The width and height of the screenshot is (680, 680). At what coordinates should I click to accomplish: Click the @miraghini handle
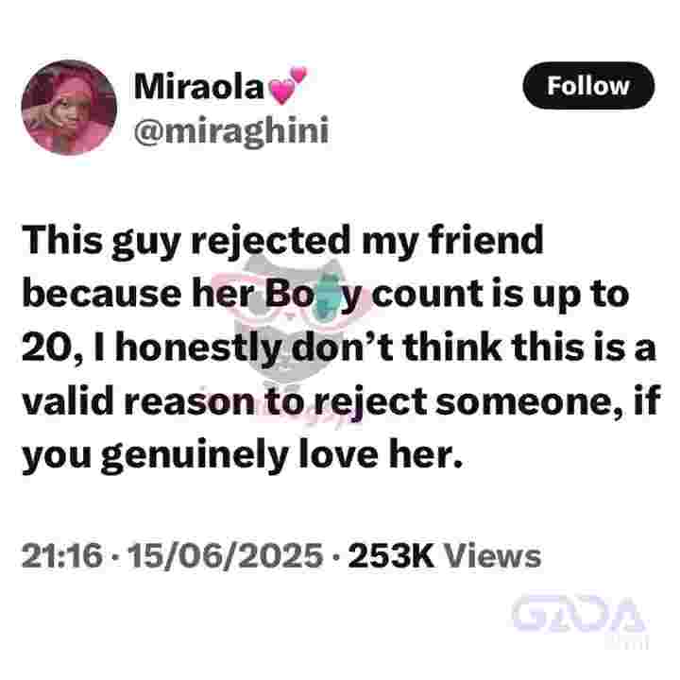231,130
